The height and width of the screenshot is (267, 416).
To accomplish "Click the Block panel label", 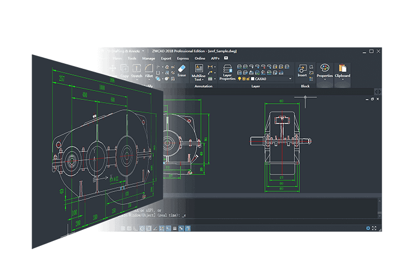I will pos(305,86).
